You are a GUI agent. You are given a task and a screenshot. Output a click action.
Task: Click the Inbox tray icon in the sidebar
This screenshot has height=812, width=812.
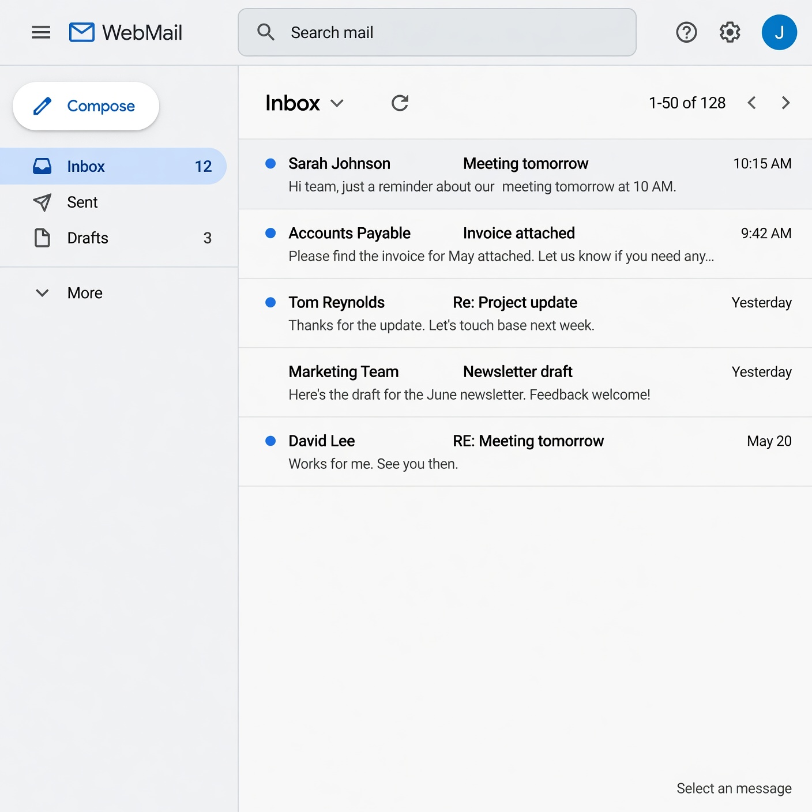pyautogui.click(x=42, y=166)
